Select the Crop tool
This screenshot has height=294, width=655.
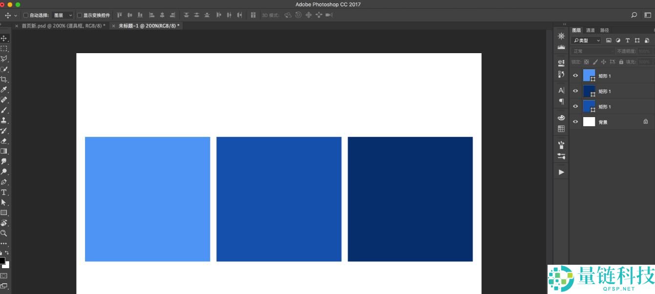pos(4,79)
